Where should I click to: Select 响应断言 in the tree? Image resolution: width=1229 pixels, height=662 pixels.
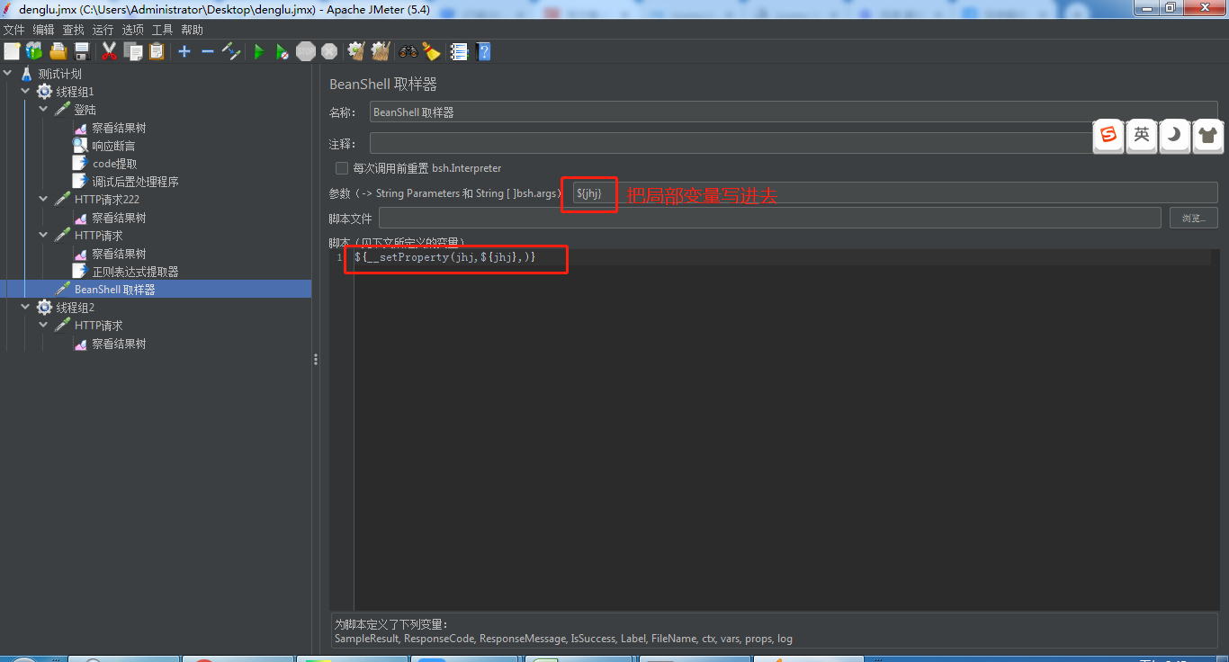pos(113,146)
